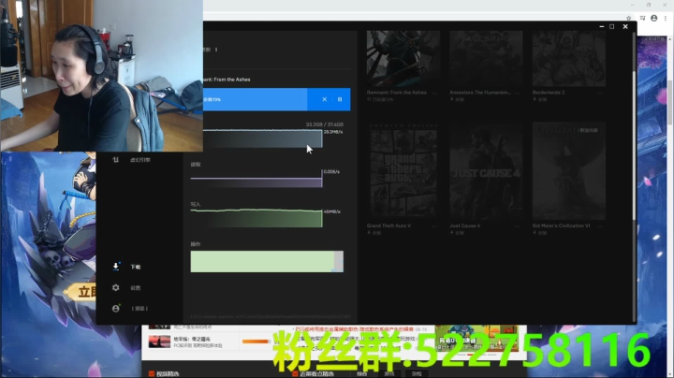Click the 33.2GB / 37.4GB size text
This screenshot has width=674, height=378.
click(325, 124)
